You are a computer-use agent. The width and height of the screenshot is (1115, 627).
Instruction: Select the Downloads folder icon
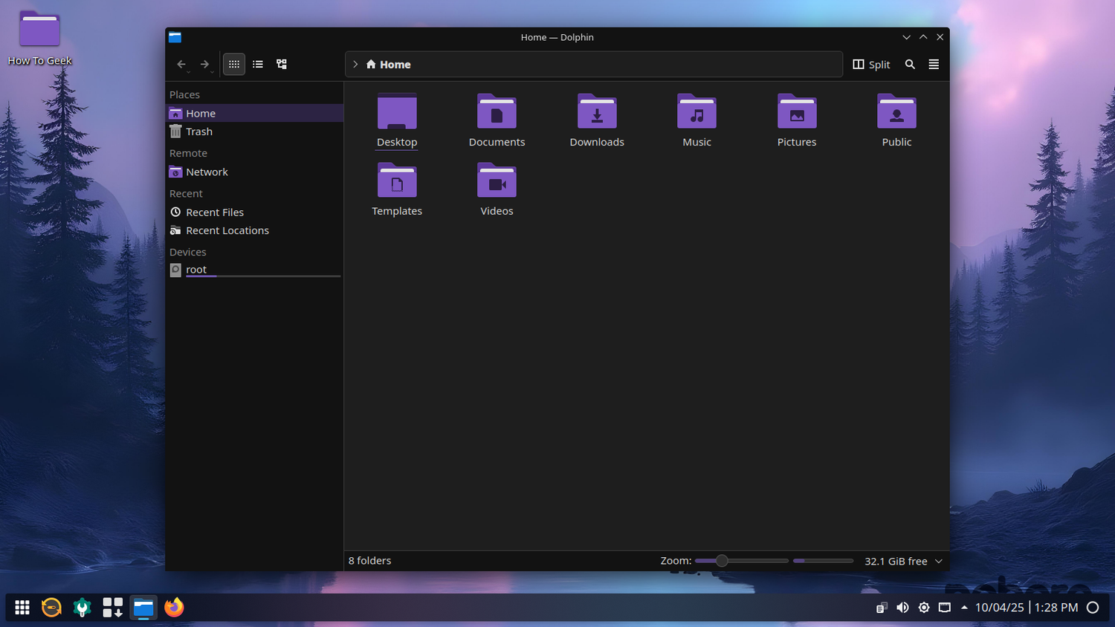(x=597, y=111)
